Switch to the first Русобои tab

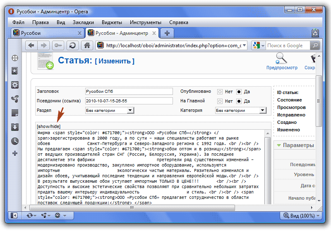(x=45, y=33)
